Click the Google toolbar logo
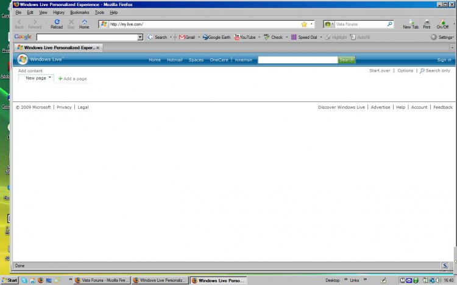This screenshot has width=457, height=285. [23, 37]
